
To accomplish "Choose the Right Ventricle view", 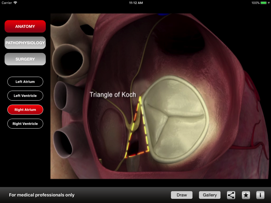I will click(25, 124).
